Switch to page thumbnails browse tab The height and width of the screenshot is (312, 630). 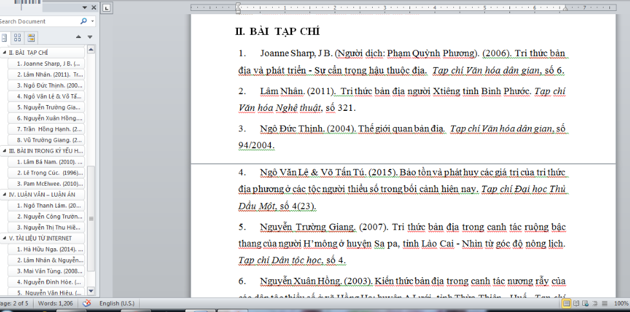click(17, 37)
